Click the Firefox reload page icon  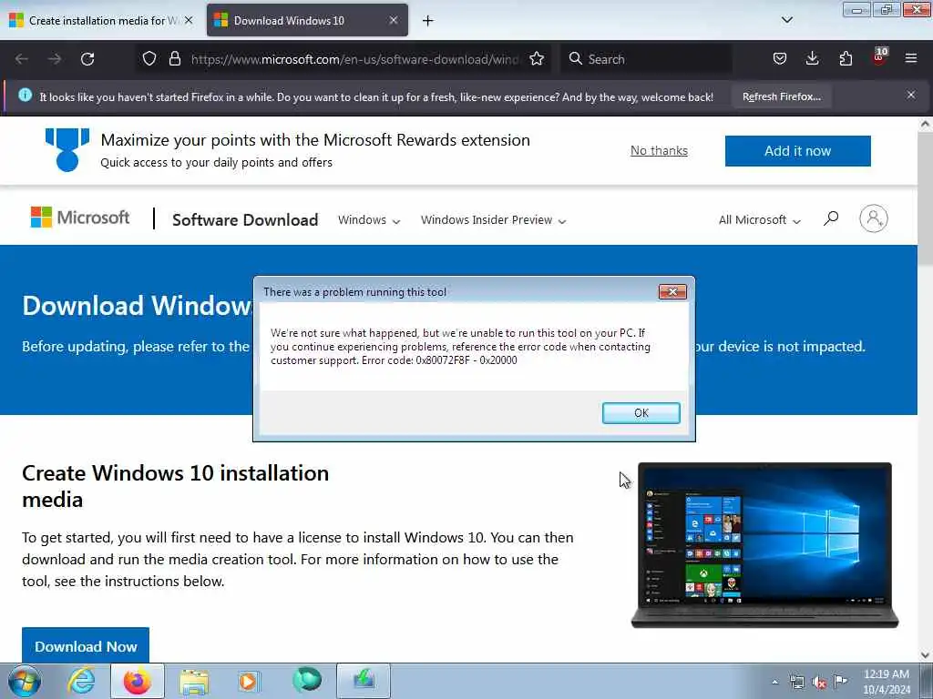(x=87, y=59)
